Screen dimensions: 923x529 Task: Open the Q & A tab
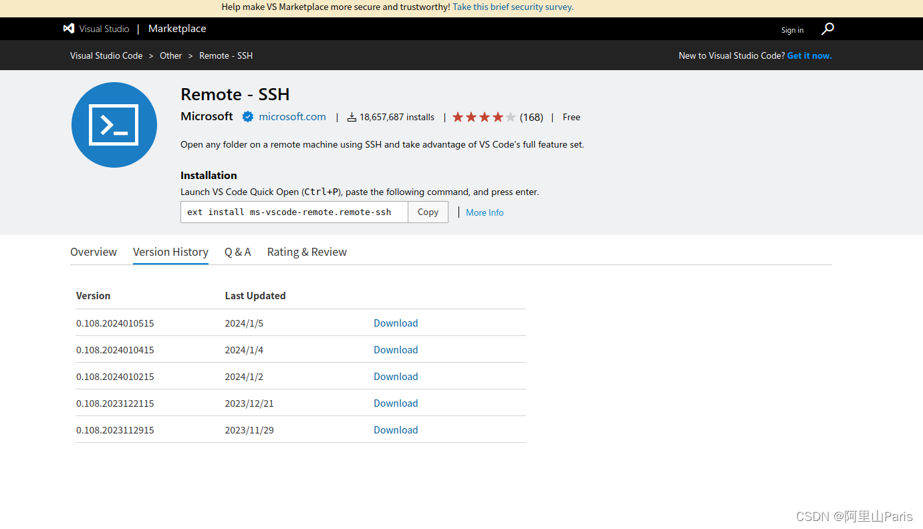[238, 252]
